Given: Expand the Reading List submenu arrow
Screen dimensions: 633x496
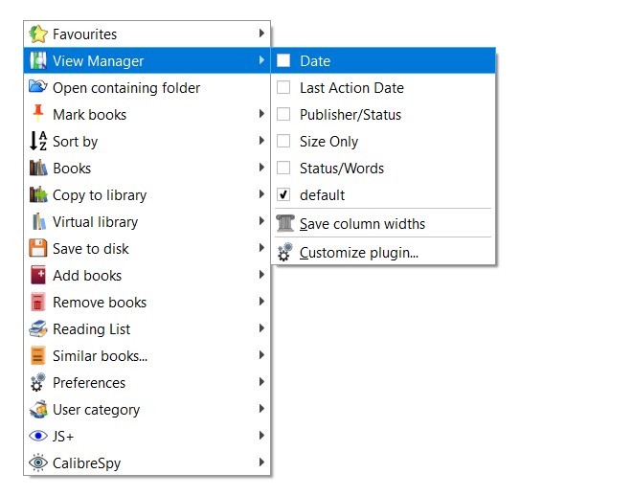Looking at the screenshot, I should click(x=261, y=329).
